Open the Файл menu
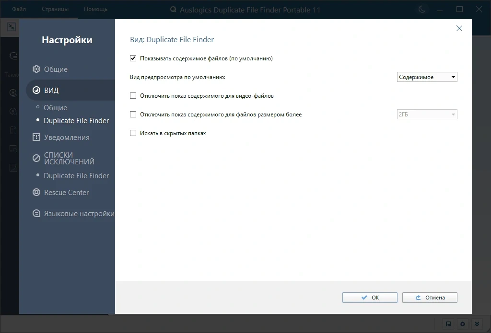Screen dimensions: 491x333 (19, 9)
